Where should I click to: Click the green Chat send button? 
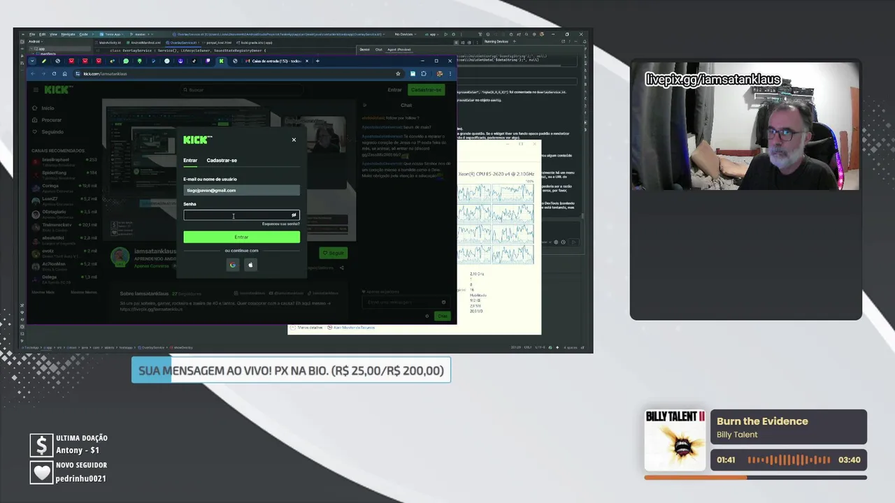[442, 316]
